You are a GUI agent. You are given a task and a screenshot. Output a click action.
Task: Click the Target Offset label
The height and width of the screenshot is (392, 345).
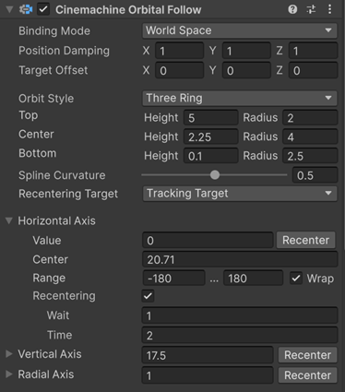point(54,70)
